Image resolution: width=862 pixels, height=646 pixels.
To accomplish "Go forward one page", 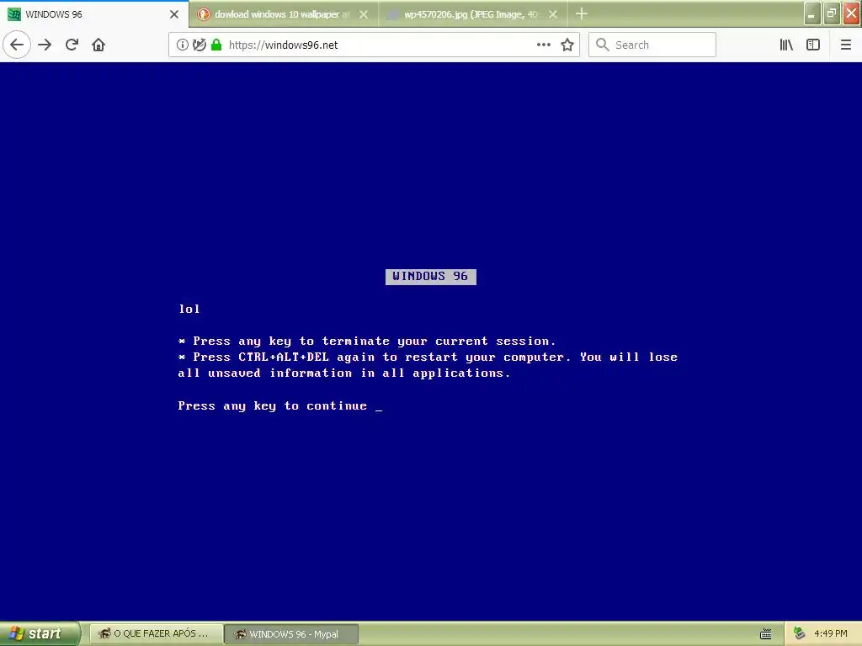I will pos(45,45).
